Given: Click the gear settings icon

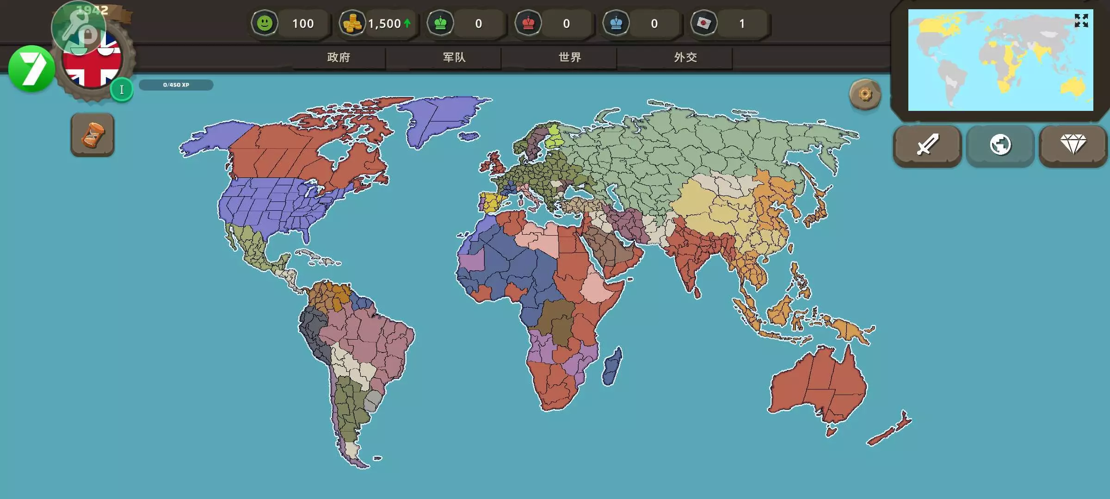Looking at the screenshot, I should pos(865,95).
